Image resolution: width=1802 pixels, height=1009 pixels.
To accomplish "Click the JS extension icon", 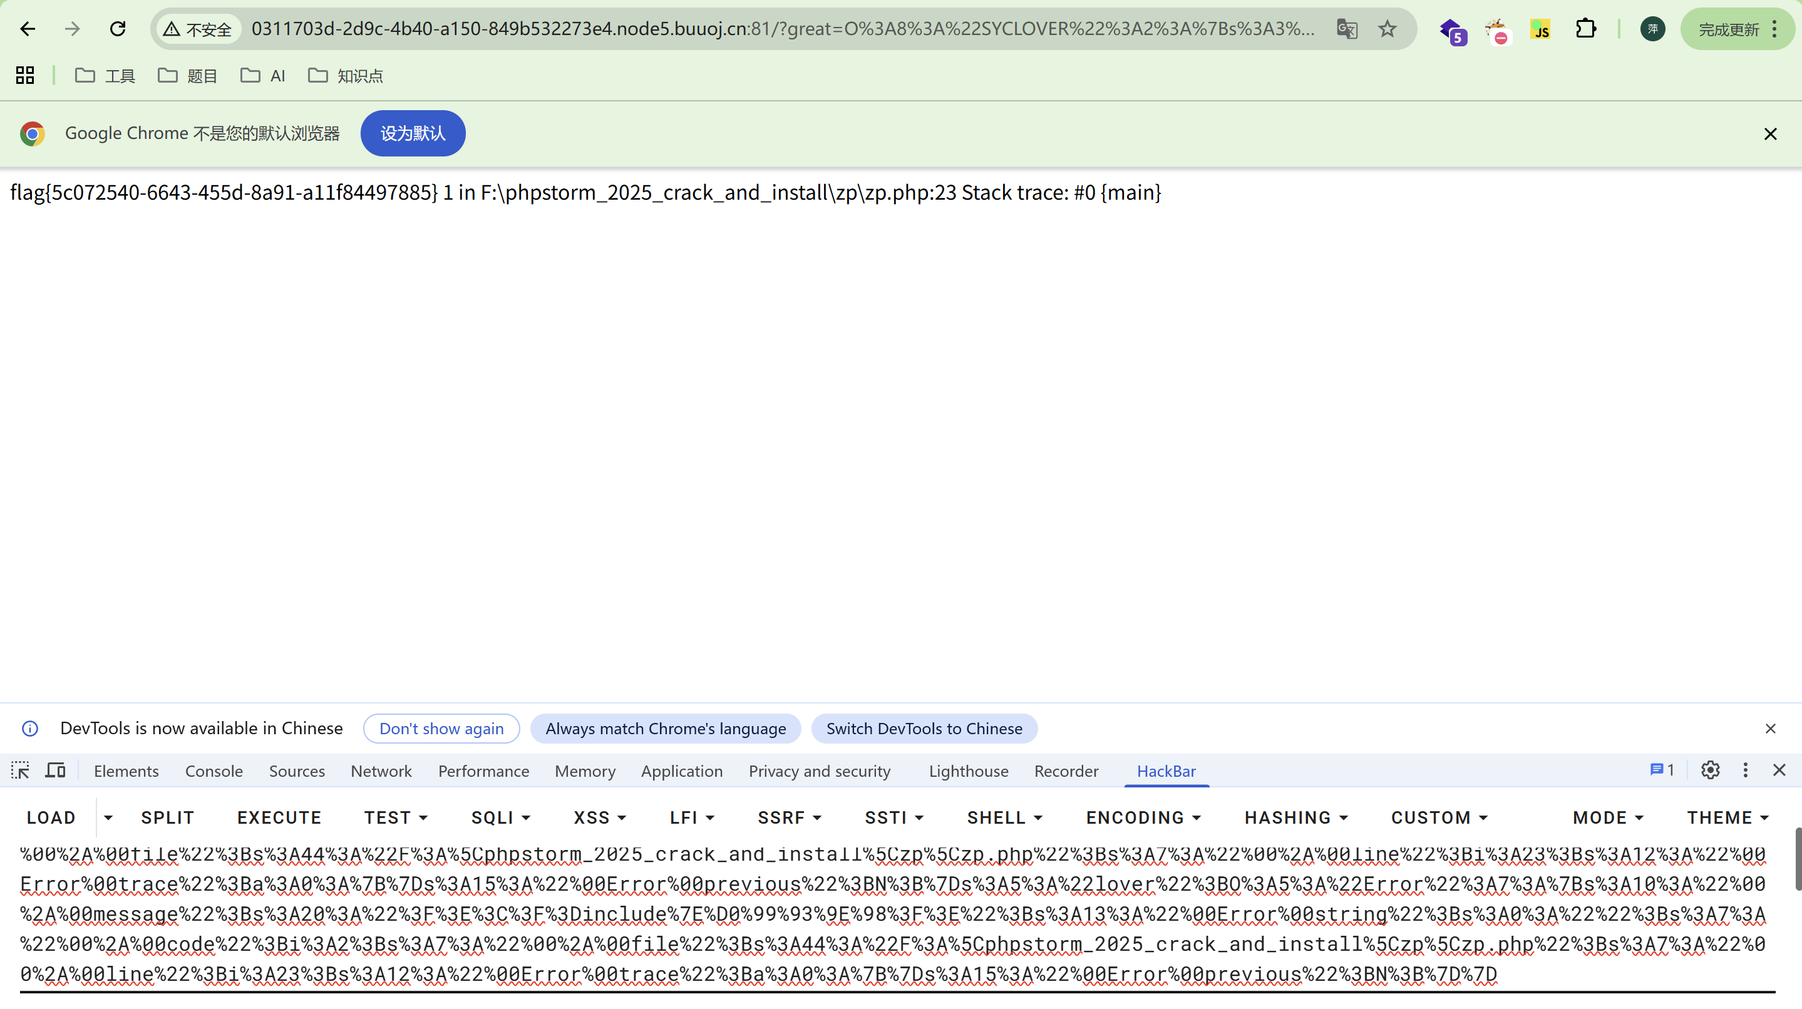I will (1540, 29).
